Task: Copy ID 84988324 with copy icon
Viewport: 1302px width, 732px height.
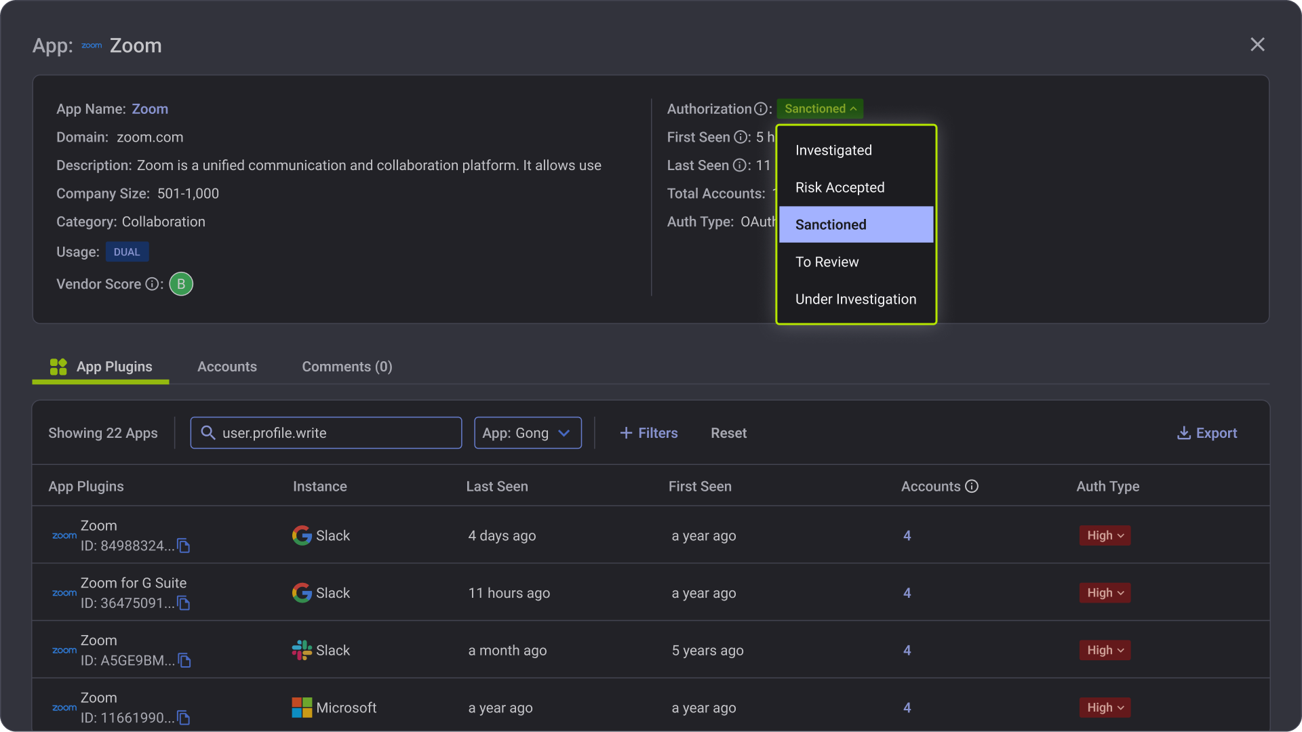Action: 183,546
